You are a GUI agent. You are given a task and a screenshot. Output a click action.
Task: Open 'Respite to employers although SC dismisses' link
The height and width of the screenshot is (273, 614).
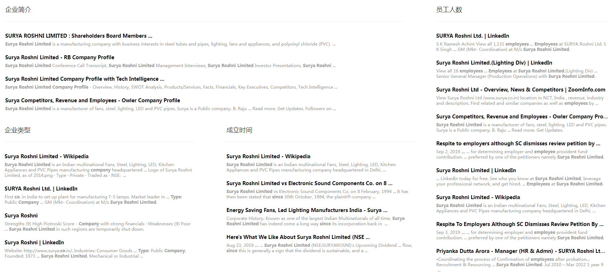518,143
